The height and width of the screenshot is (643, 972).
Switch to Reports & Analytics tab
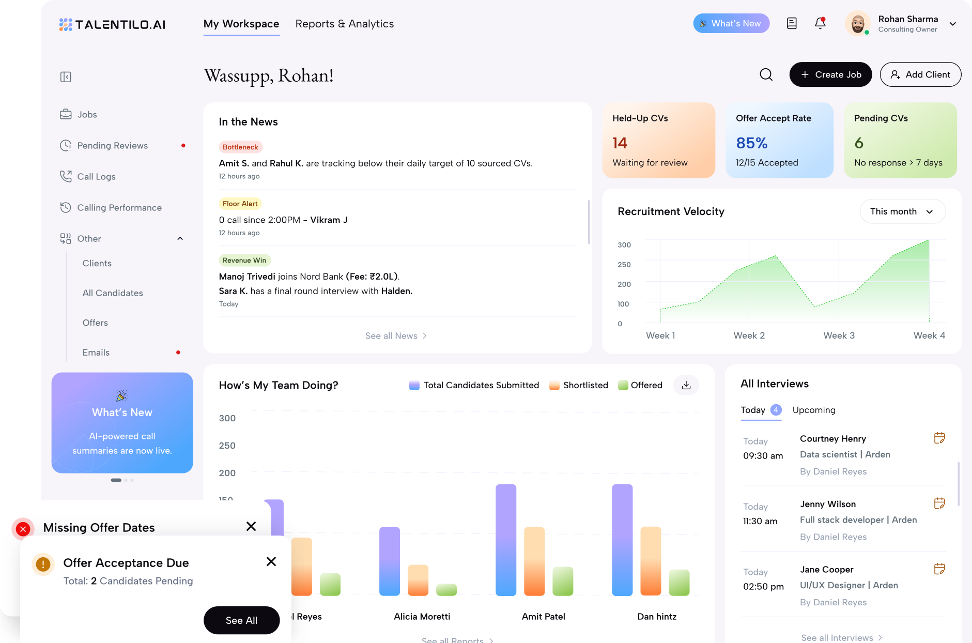pos(345,24)
